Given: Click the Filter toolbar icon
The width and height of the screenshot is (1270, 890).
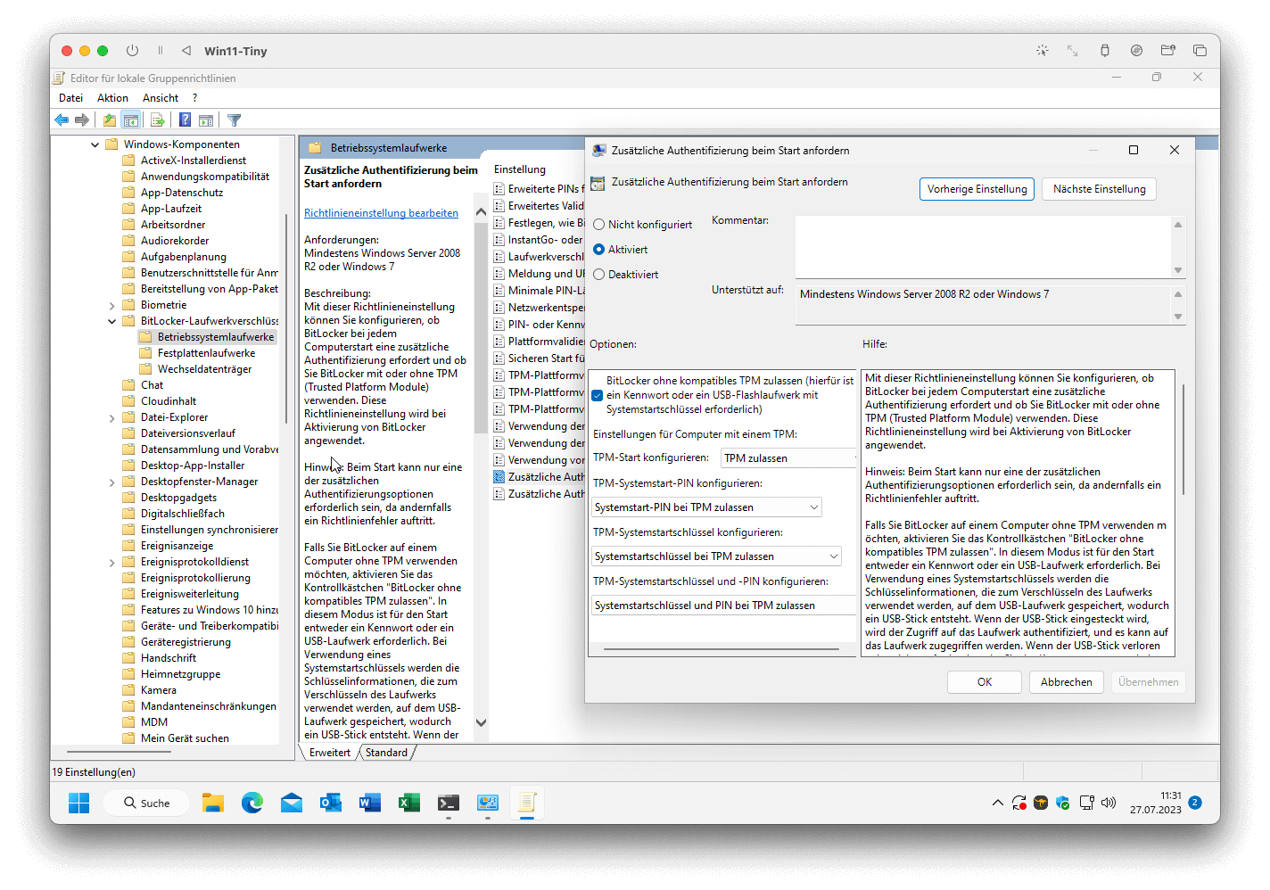Looking at the screenshot, I should click(x=234, y=119).
